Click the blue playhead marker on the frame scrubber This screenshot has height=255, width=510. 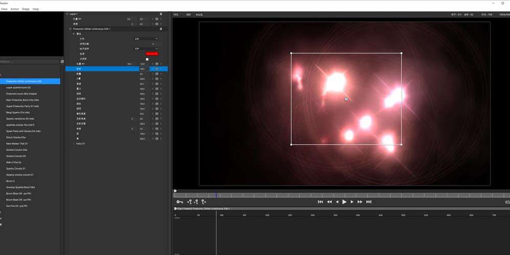(x=216, y=195)
